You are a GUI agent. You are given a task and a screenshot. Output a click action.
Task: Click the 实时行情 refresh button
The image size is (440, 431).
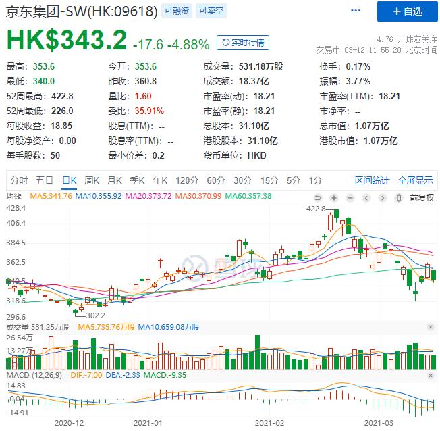[x=243, y=43]
